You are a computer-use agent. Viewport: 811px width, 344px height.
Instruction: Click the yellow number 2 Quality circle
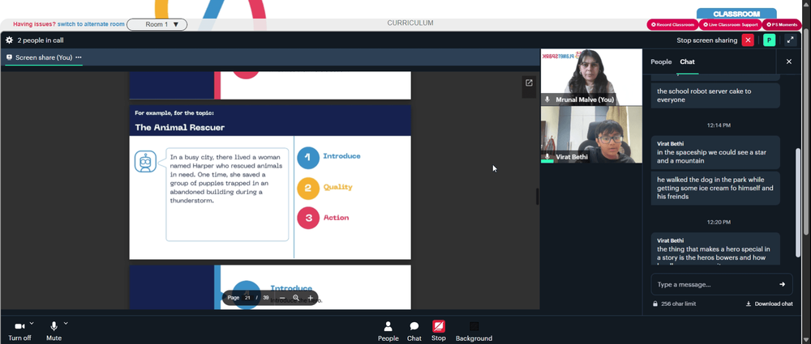click(307, 188)
